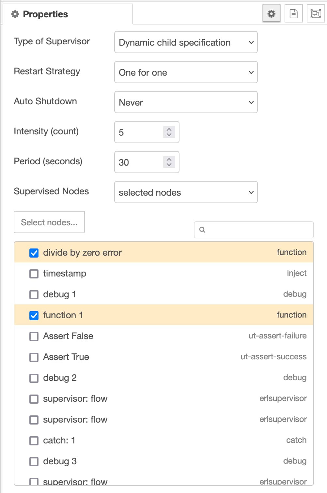This screenshot has width=327, height=493.
Task: Enable the Assert False checkbox
Action: pos(34,336)
